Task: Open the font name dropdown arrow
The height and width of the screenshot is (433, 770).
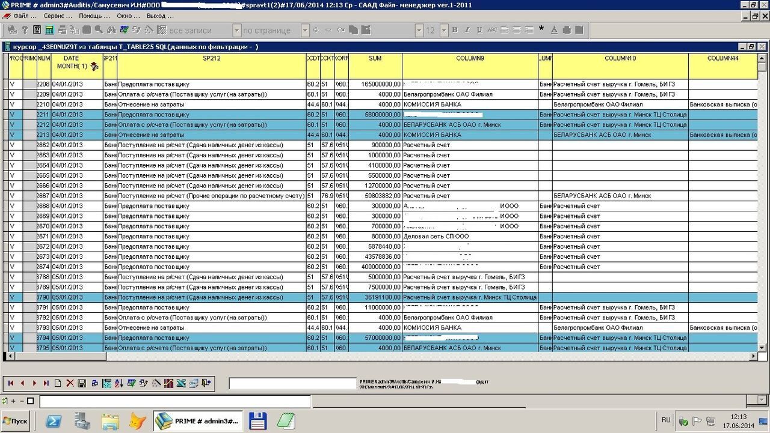Action: point(419,30)
